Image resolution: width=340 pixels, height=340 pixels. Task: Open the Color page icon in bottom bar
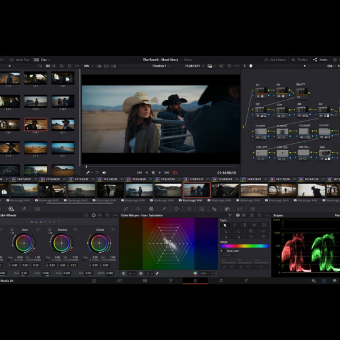click(195, 280)
